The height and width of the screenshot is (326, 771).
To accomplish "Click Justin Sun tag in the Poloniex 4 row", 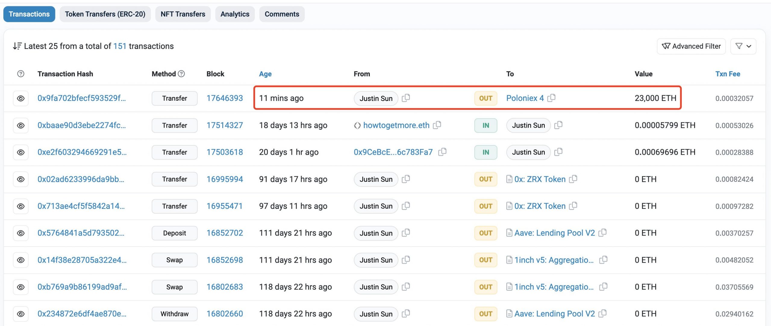I will [x=376, y=98].
